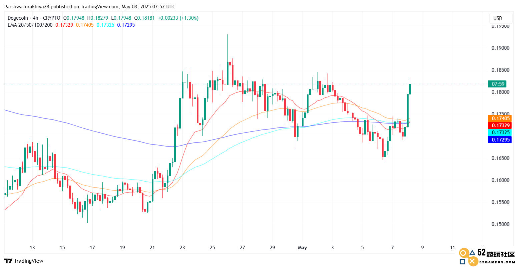The image size is (518, 268).
Task: Click the close value C0.18181
Action: tap(144, 18)
